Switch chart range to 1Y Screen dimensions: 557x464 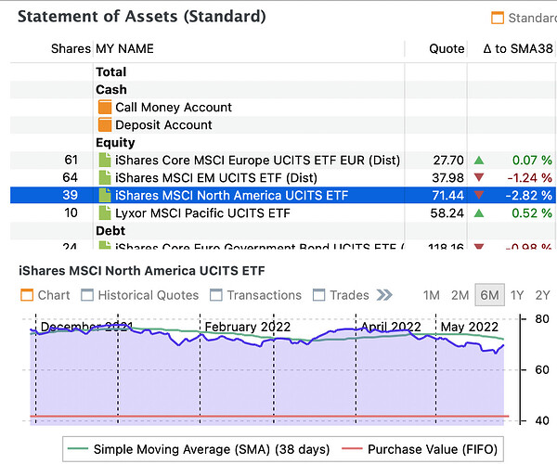pyautogui.click(x=517, y=295)
